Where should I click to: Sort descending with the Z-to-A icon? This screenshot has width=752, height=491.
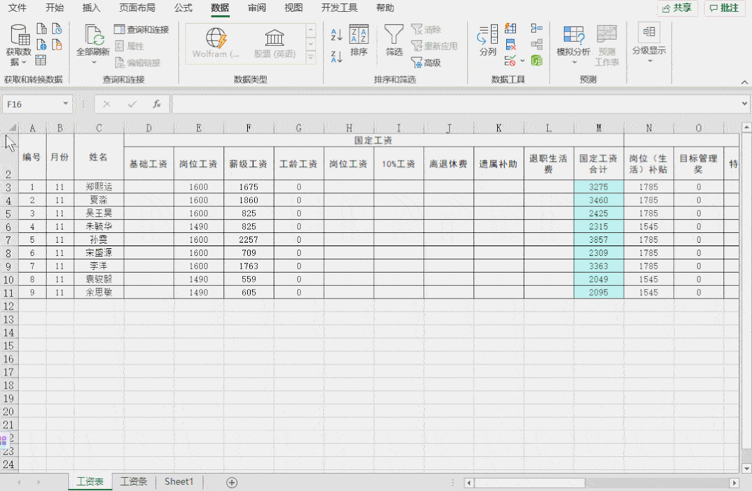click(x=336, y=57)
